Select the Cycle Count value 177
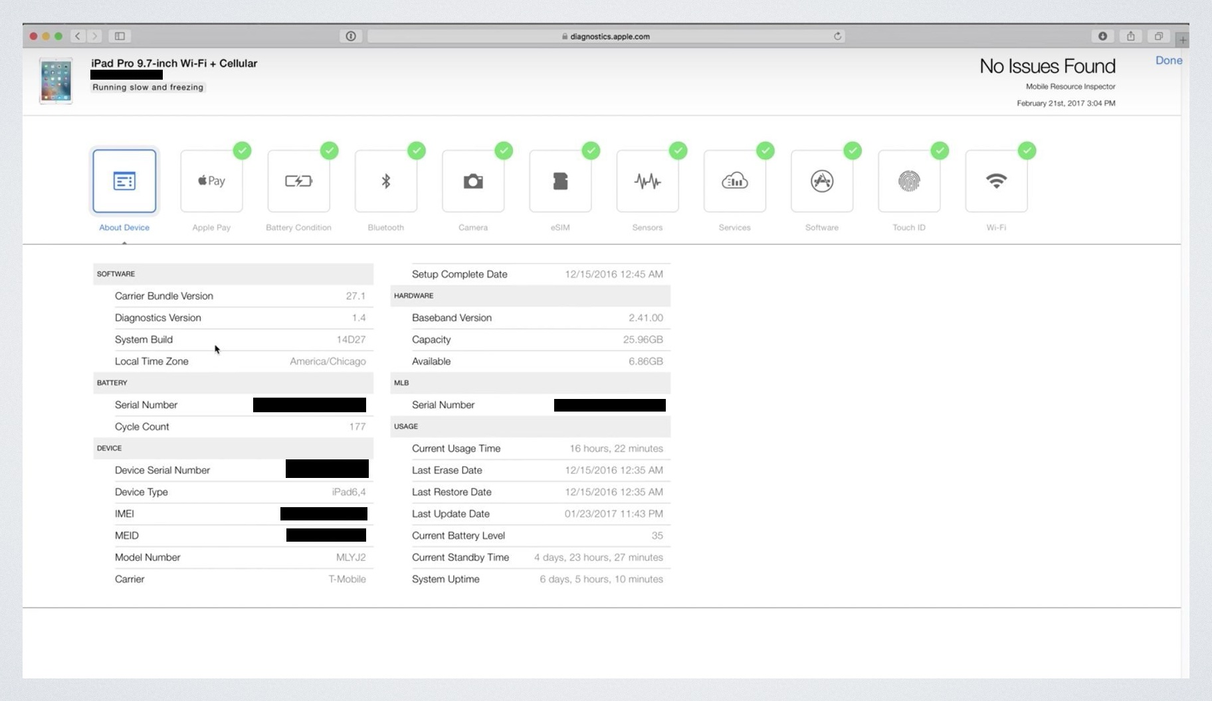 click(357, 426)
